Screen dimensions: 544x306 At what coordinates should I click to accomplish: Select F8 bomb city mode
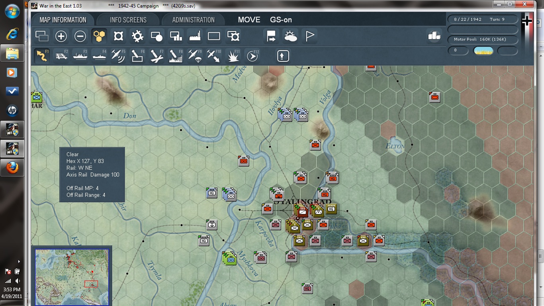(176, 56)
